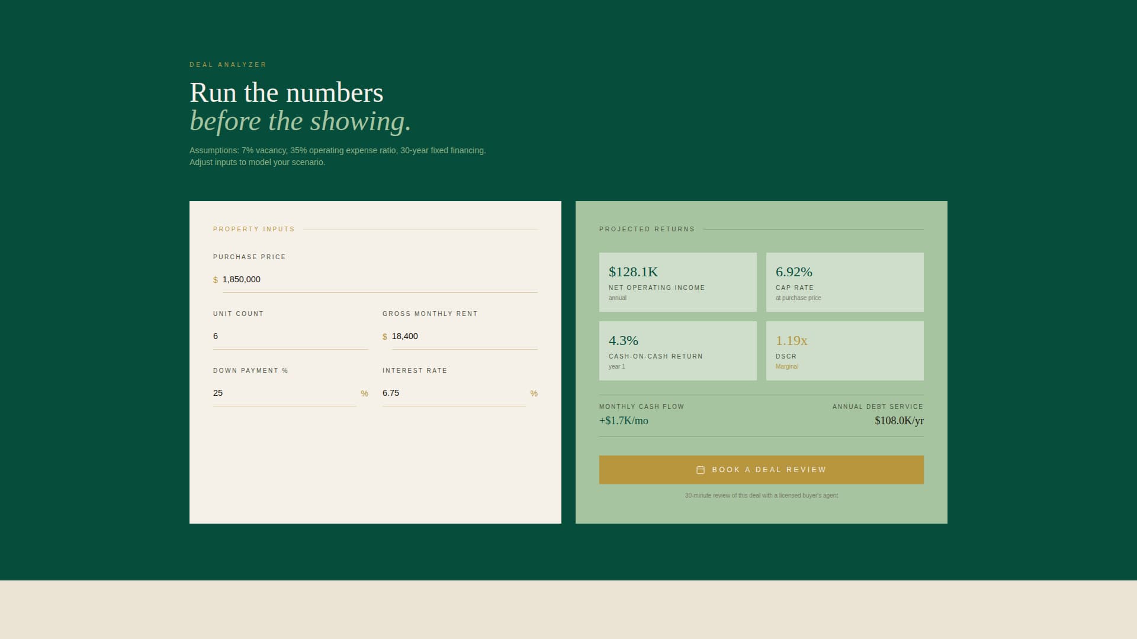Screen dimensions: 1137x639
Task: Focus the Unit Count input field
Action: tap(291, 336)
